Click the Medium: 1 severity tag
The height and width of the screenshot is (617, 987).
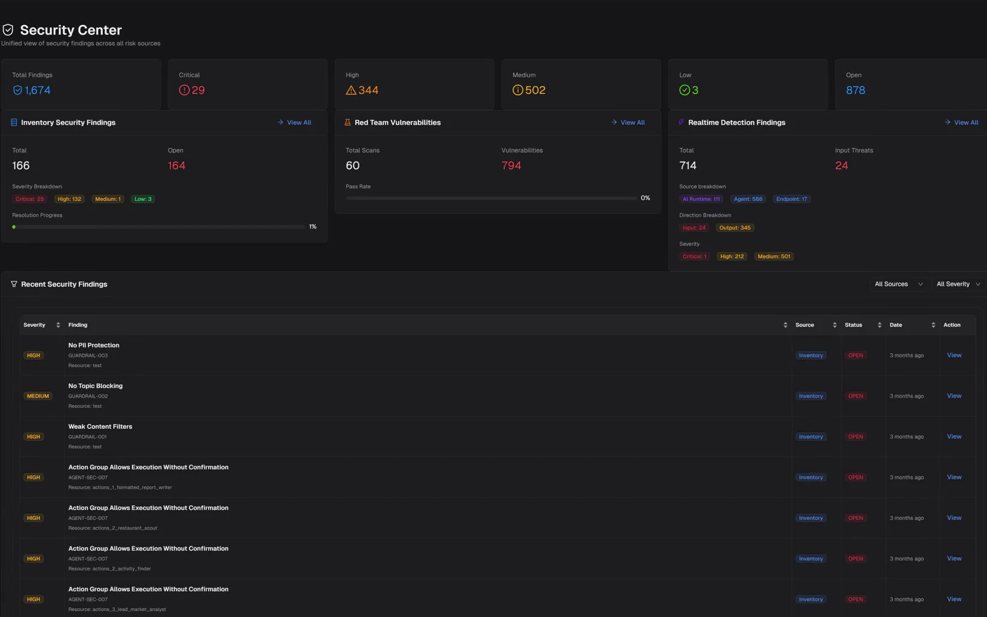[x=108, y=199]
